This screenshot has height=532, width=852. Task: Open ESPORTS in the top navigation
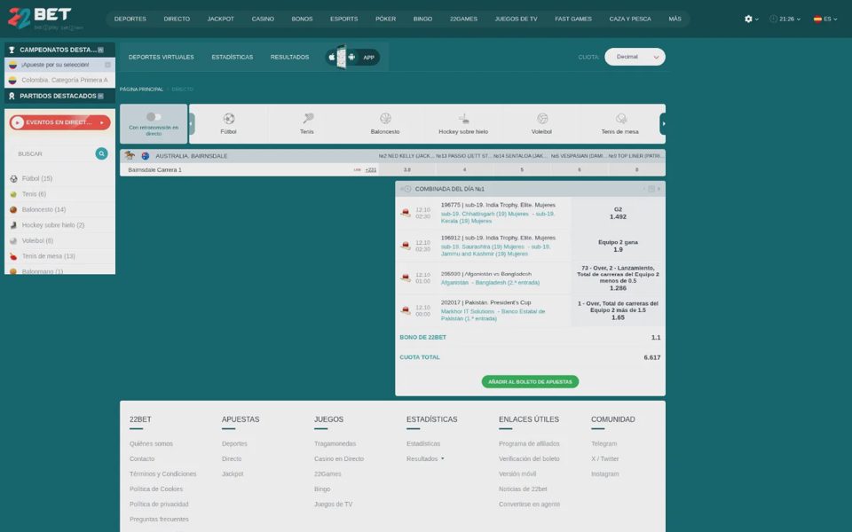(x=344, y=19)
